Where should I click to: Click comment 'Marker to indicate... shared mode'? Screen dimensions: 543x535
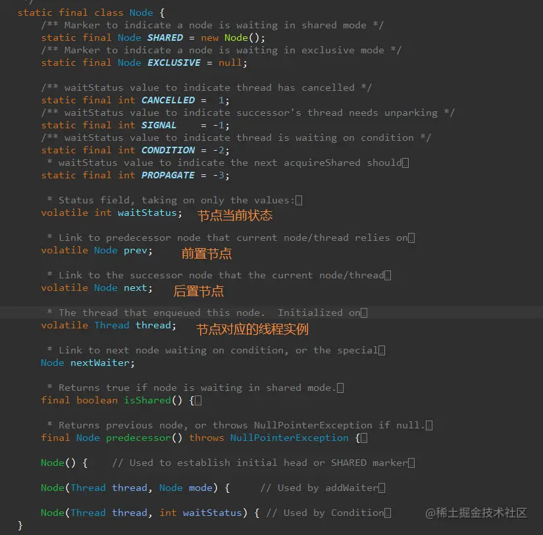(x=213, y=25)
